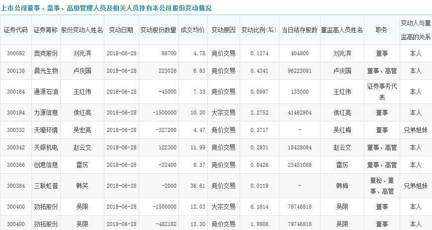Select share change quantity -45000
This screenshot has width=432, height=230.
point(167,92)
